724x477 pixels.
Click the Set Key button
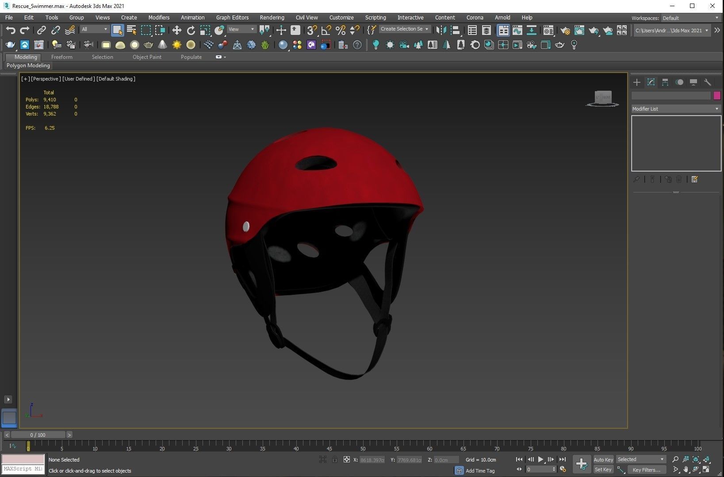coord(603,469)
